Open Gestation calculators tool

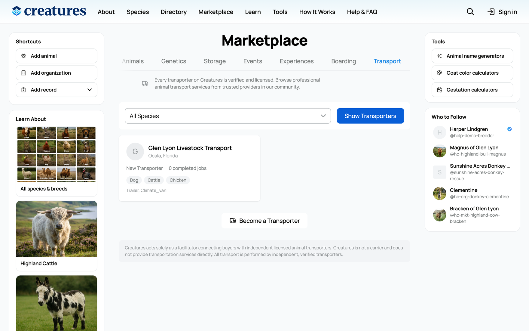[472, 90]
